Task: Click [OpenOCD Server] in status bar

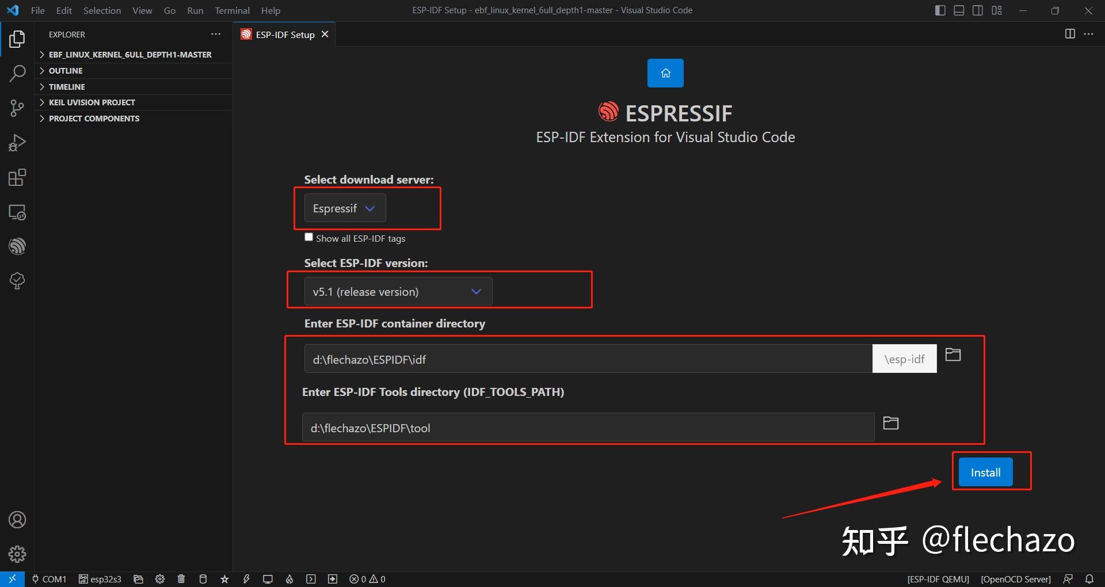Action: click(1016, 579)
